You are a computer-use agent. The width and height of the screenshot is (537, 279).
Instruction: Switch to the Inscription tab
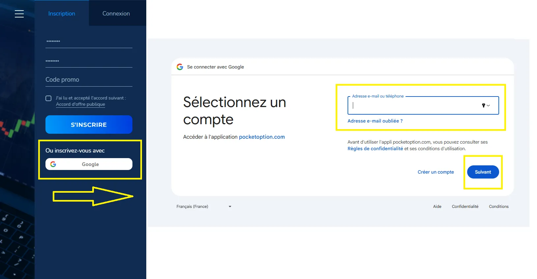click(x=62, y=14)
